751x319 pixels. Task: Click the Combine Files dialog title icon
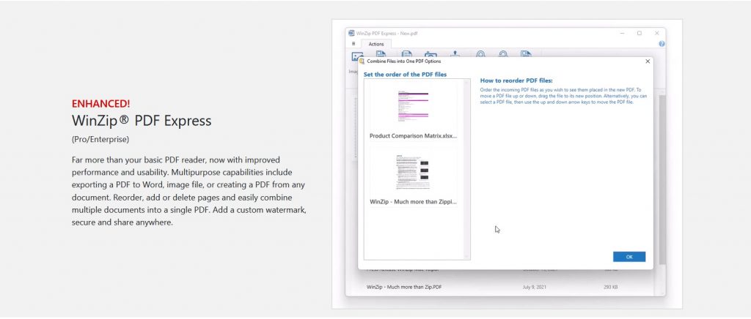(362, 61)
